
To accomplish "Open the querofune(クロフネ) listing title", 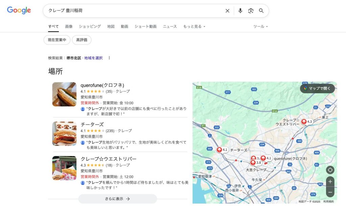I will [x=102, y=85].
